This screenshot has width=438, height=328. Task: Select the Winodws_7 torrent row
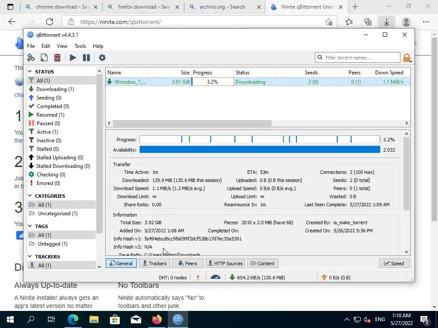pyautogui.click(x=258, y=82)
